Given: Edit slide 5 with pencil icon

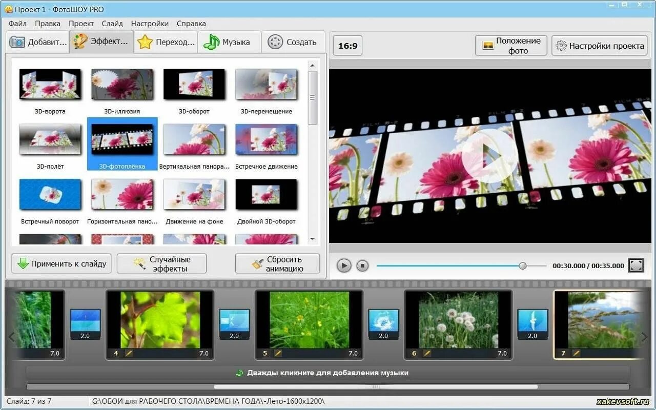Looking at the screenshot, I should (x=278, y=353).
